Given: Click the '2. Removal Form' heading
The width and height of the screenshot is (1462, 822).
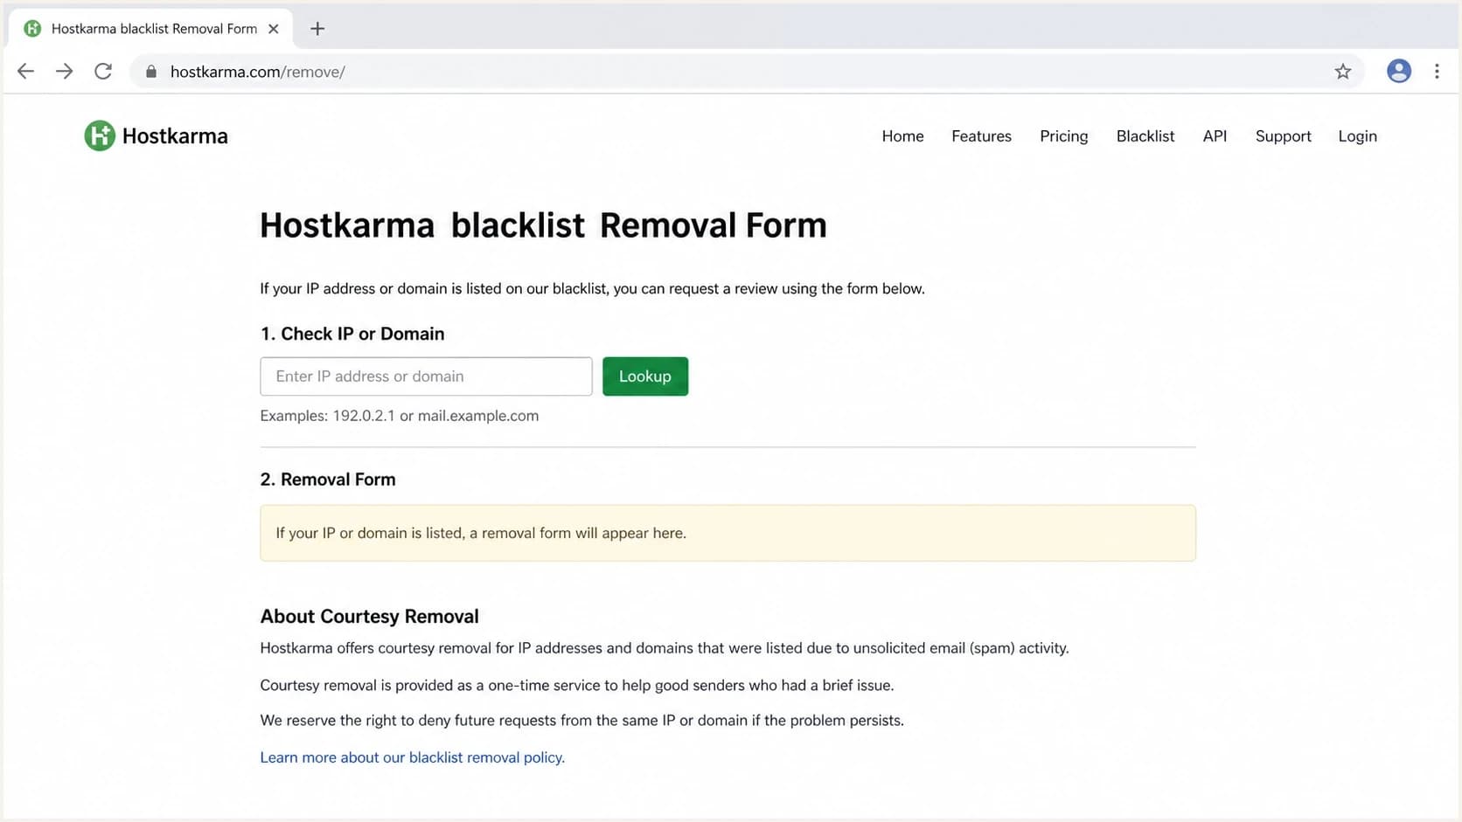Looking at the screenshot, I should tap(328, 480).
